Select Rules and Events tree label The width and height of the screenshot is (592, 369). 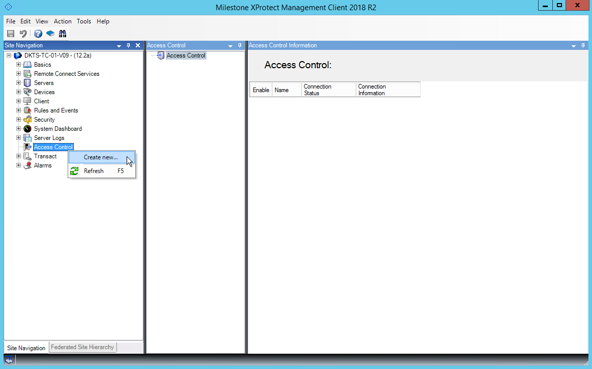(x=56, y=110)
